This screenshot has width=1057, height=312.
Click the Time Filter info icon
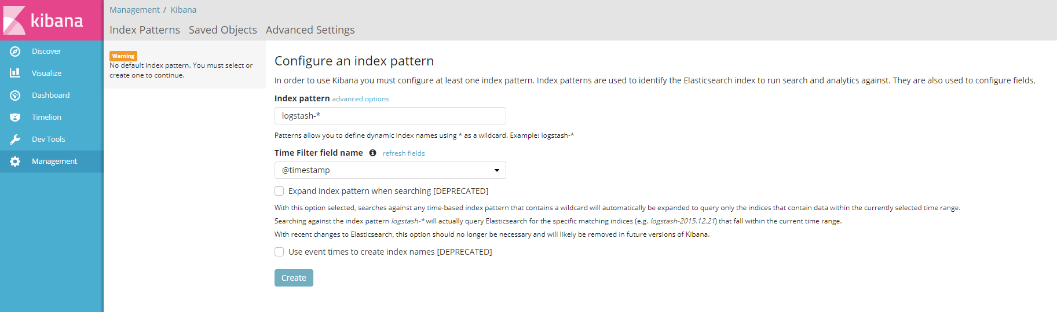pyautogui.click(x=372, y=153)
